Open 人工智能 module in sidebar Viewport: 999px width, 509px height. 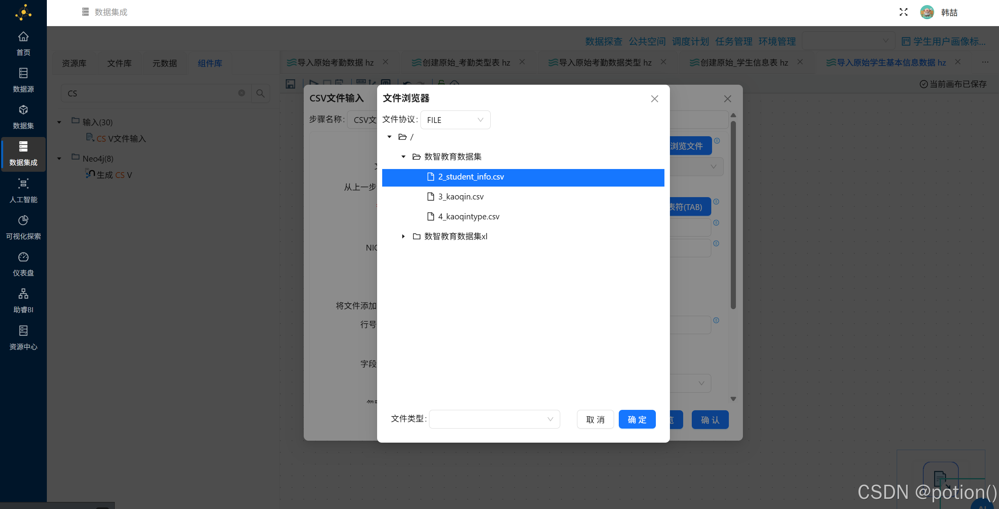(23, 191)
